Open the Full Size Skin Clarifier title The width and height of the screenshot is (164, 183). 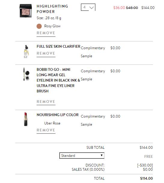(58, 46)
